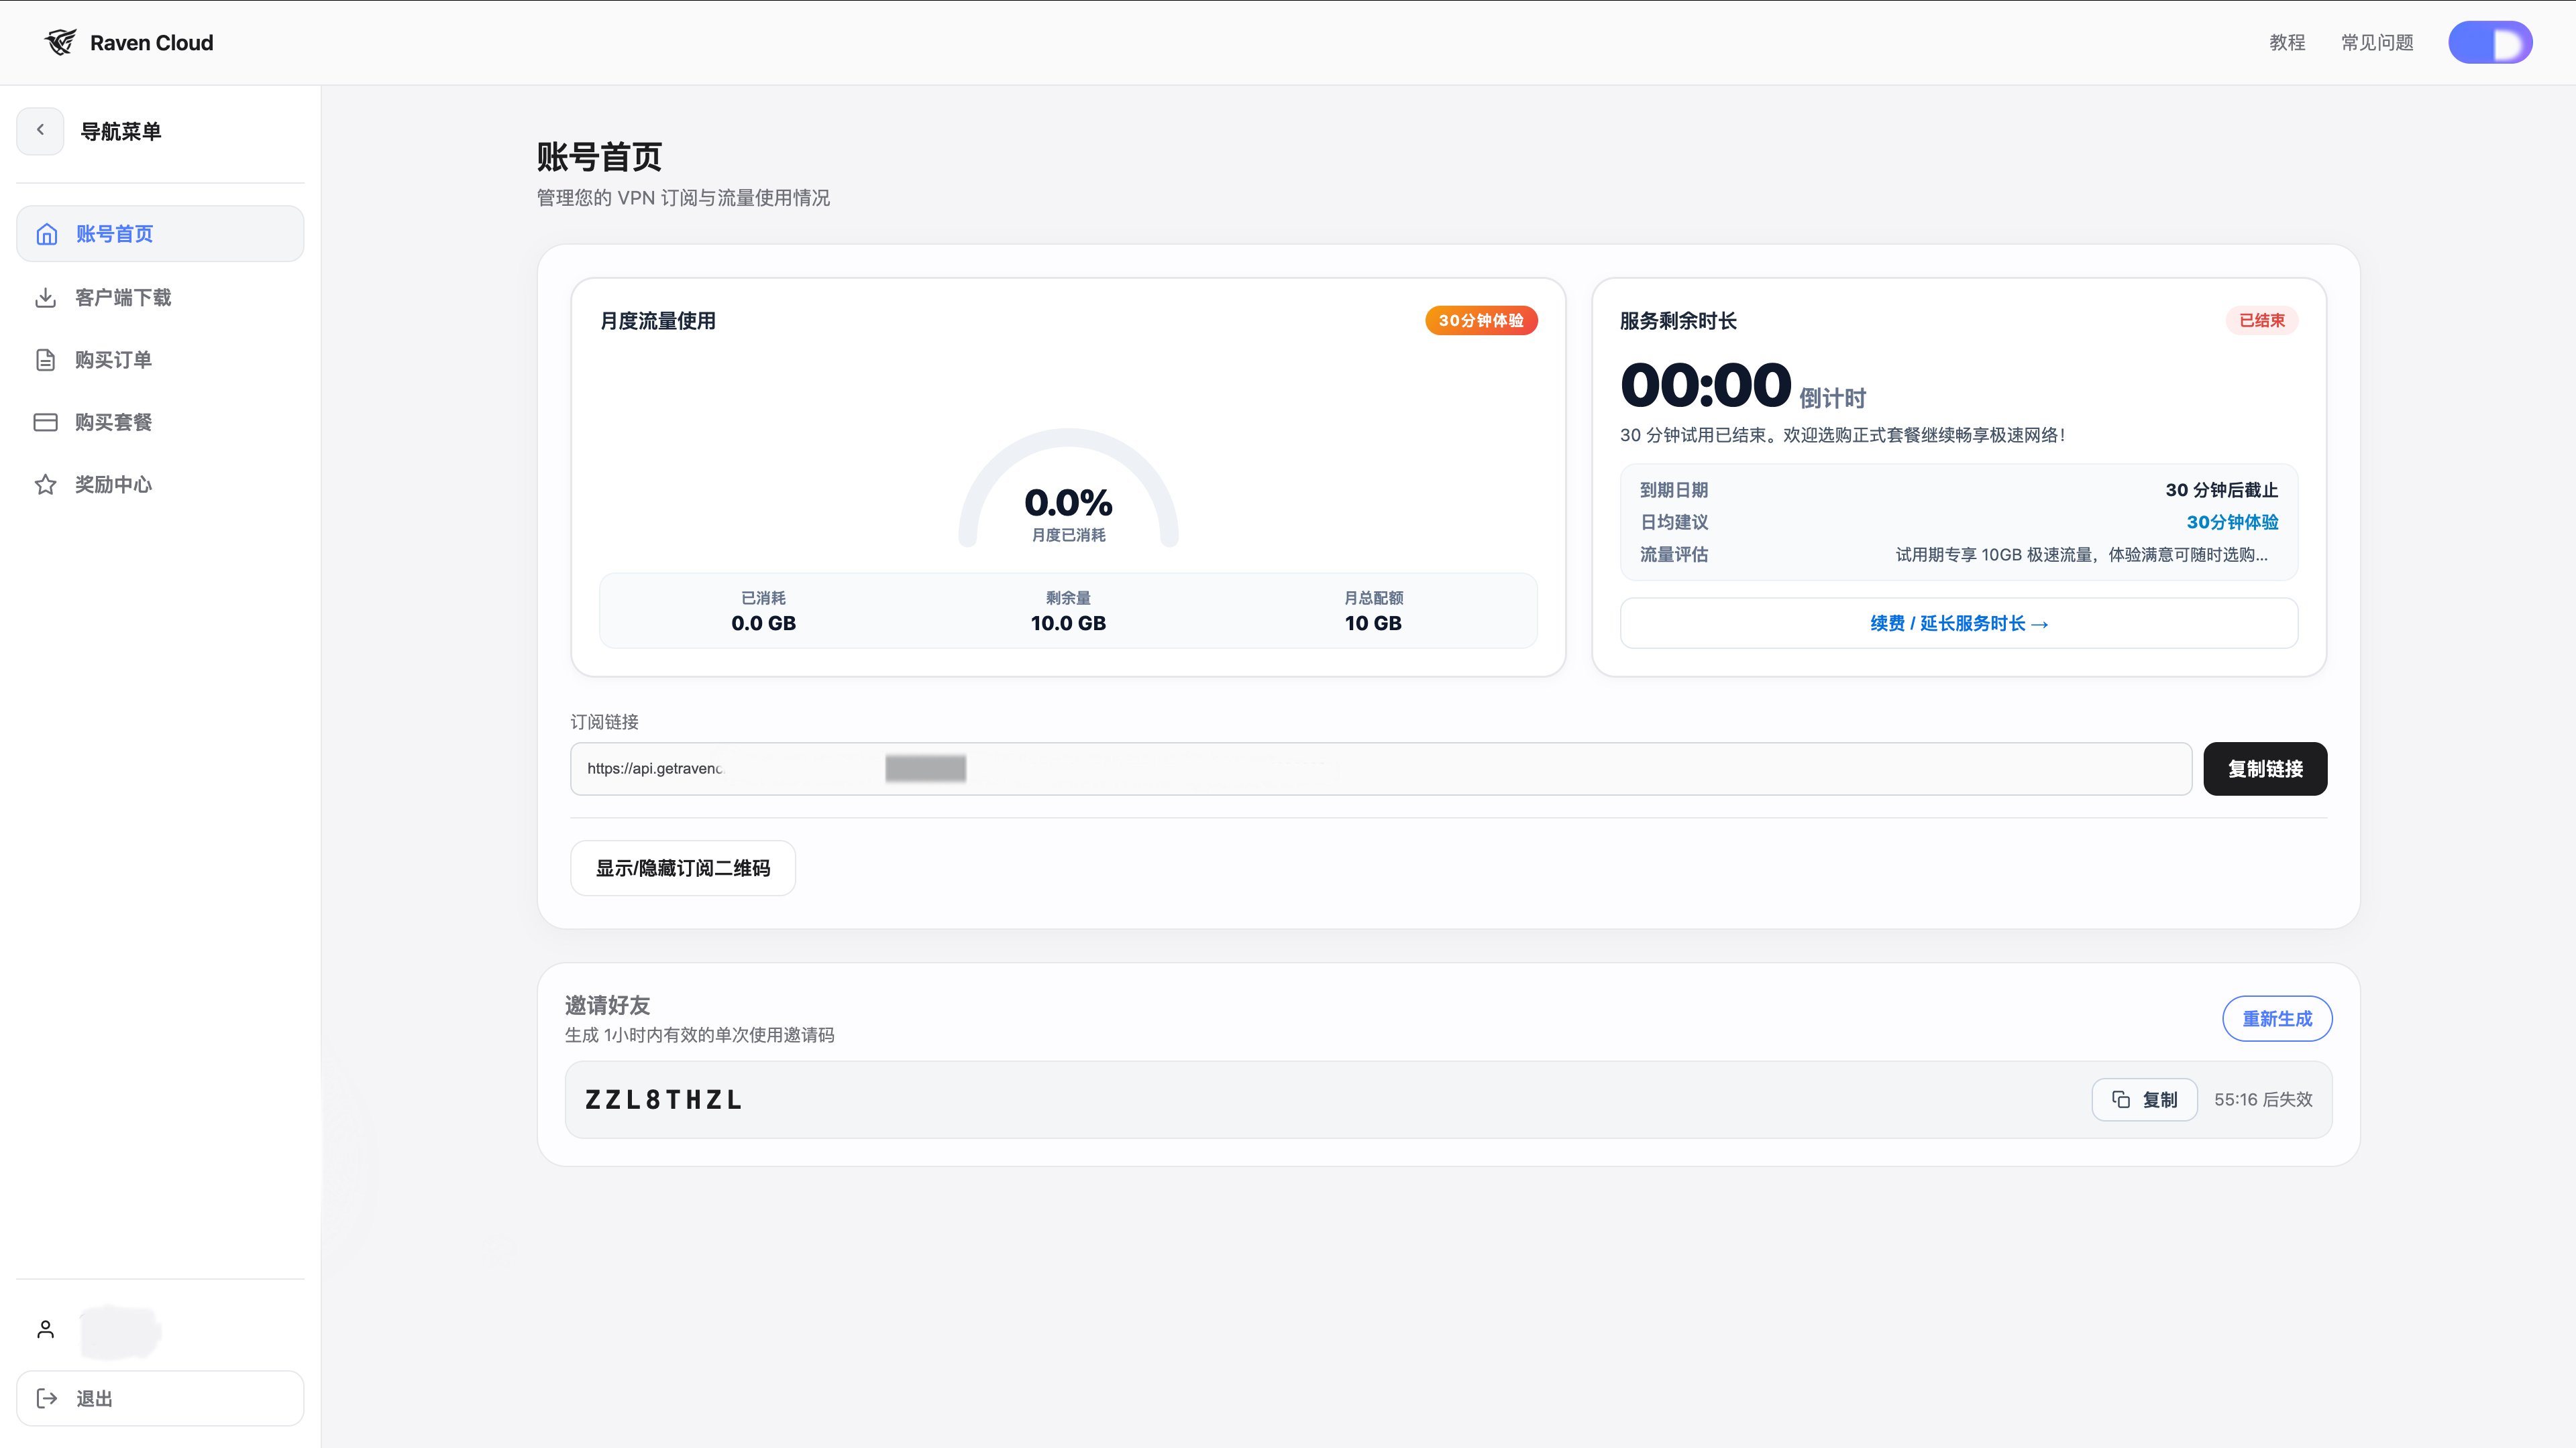This screenshot has height=1448, width=2576.
Task: Click the 账号首页 page heading
Action: click(599, 157)
